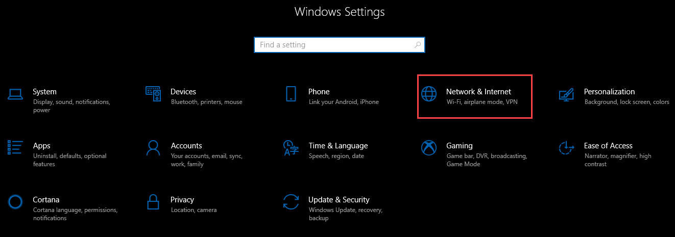Screen dimensions: 675x237
Task: Click the System laptop icon
Action: [x=15, y=94]
